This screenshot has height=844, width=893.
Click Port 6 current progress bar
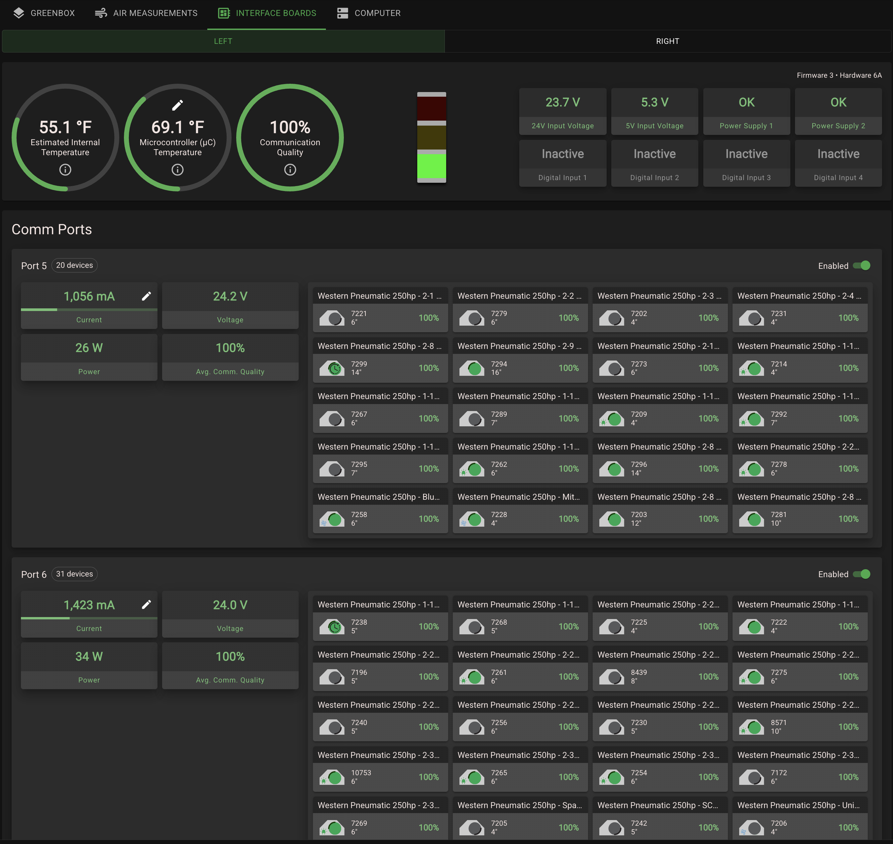click(89, 618)
